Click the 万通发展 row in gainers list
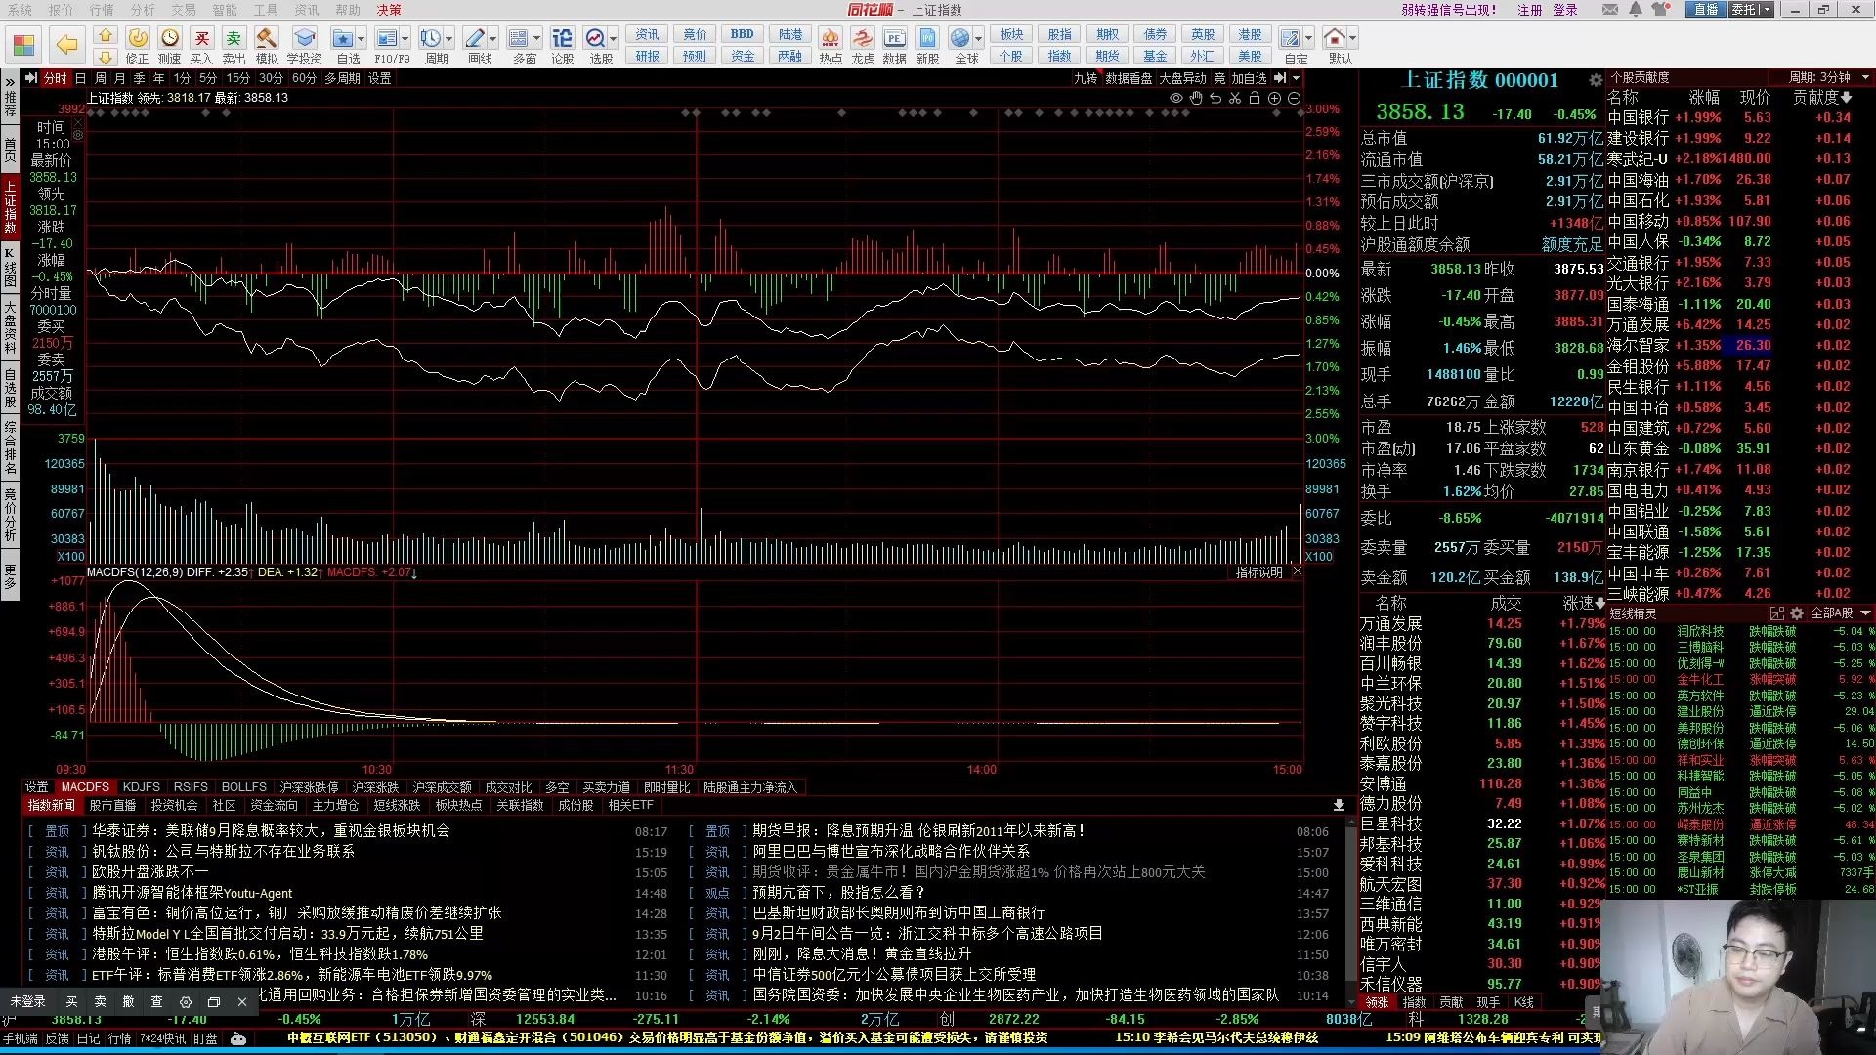Viewport: 1876px width, 1055px height. tap(1481, 624)
